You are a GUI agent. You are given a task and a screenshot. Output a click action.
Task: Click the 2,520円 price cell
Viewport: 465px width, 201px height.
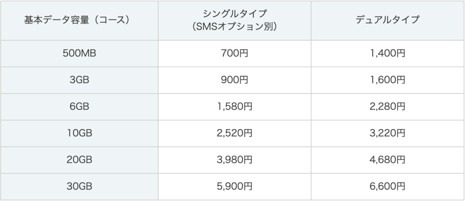[x=234, y=133]
